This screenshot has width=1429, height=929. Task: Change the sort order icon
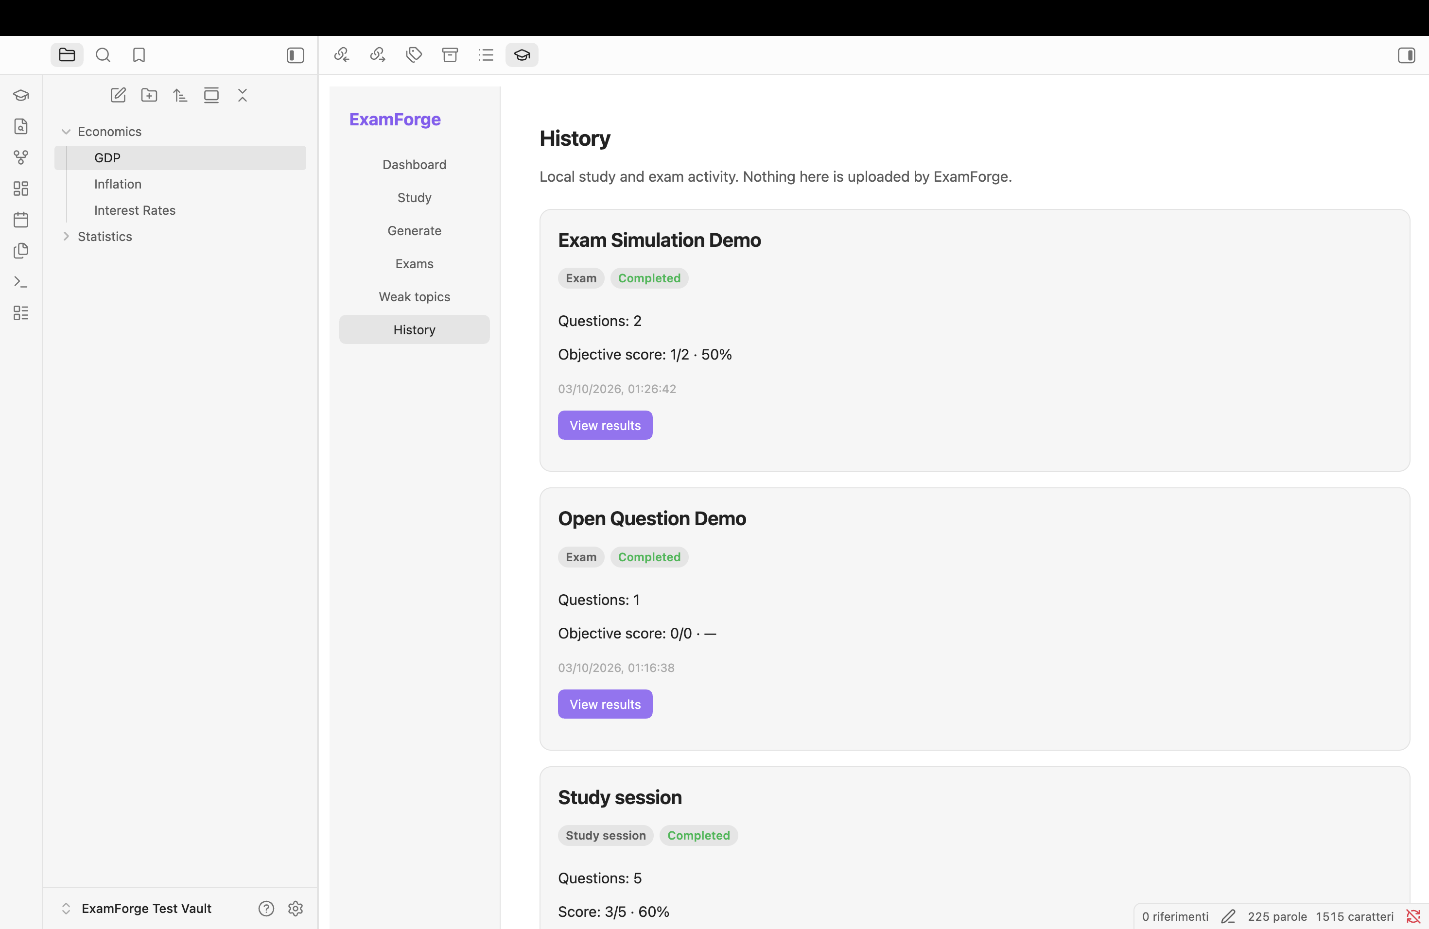click(180, 95)
